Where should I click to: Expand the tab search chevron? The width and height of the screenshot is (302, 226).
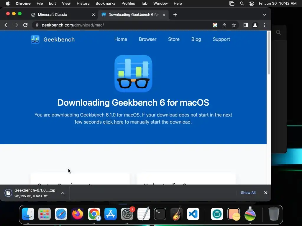(x=265, y=15)
